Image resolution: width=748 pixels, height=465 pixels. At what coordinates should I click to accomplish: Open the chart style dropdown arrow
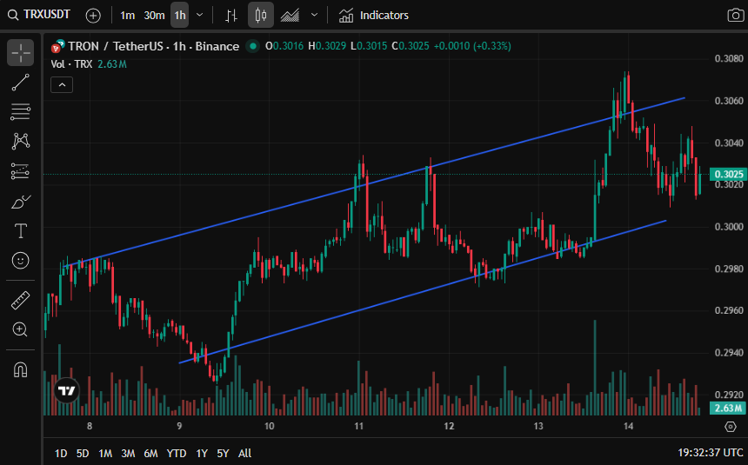pyautogui.click(x=314, y=15)
